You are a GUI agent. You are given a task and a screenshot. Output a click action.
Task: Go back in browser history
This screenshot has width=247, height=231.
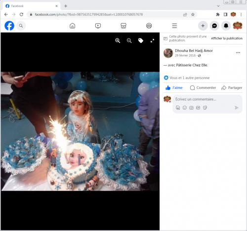click(x=6, y=14)
